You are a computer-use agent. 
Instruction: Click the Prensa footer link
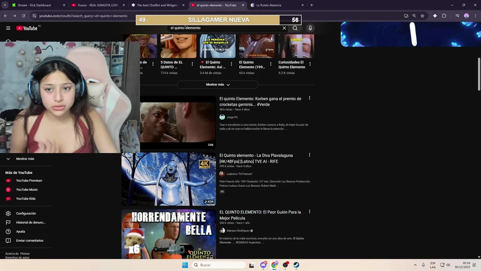pyautogui.click(x=25, y=254)
